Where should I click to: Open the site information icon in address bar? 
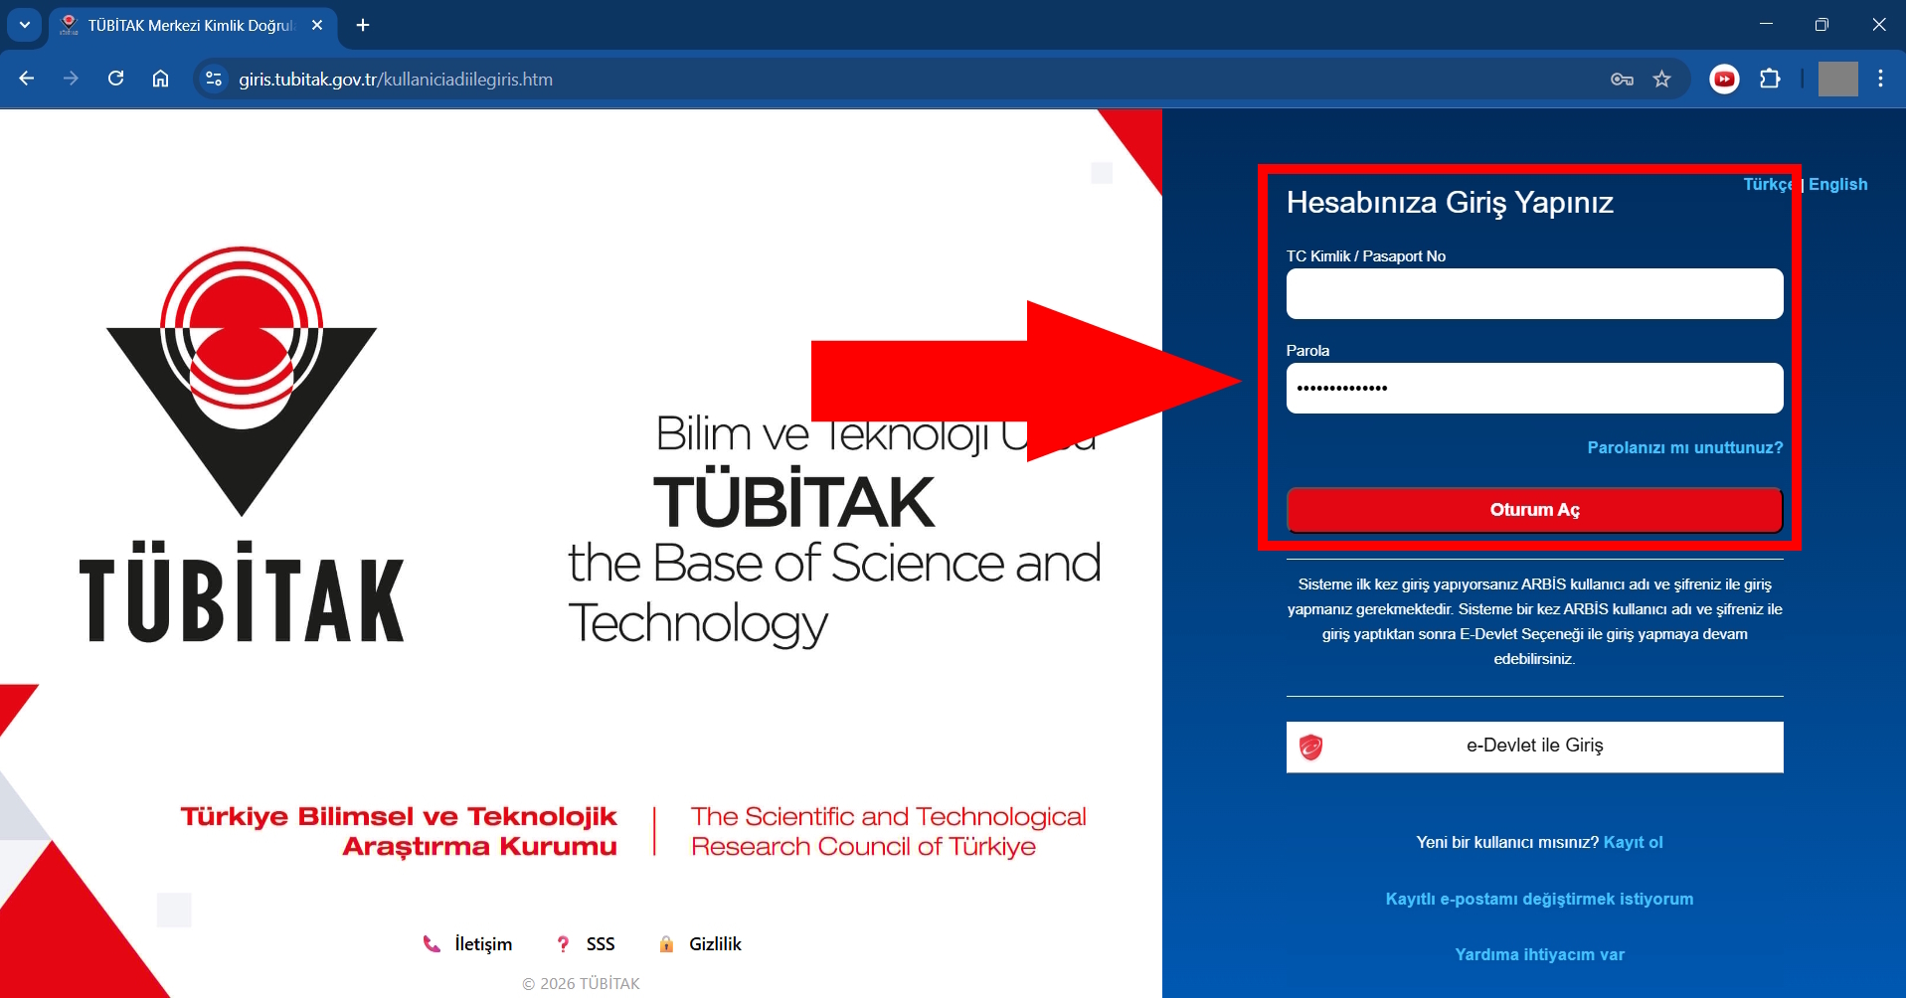(x=213, y=79)
